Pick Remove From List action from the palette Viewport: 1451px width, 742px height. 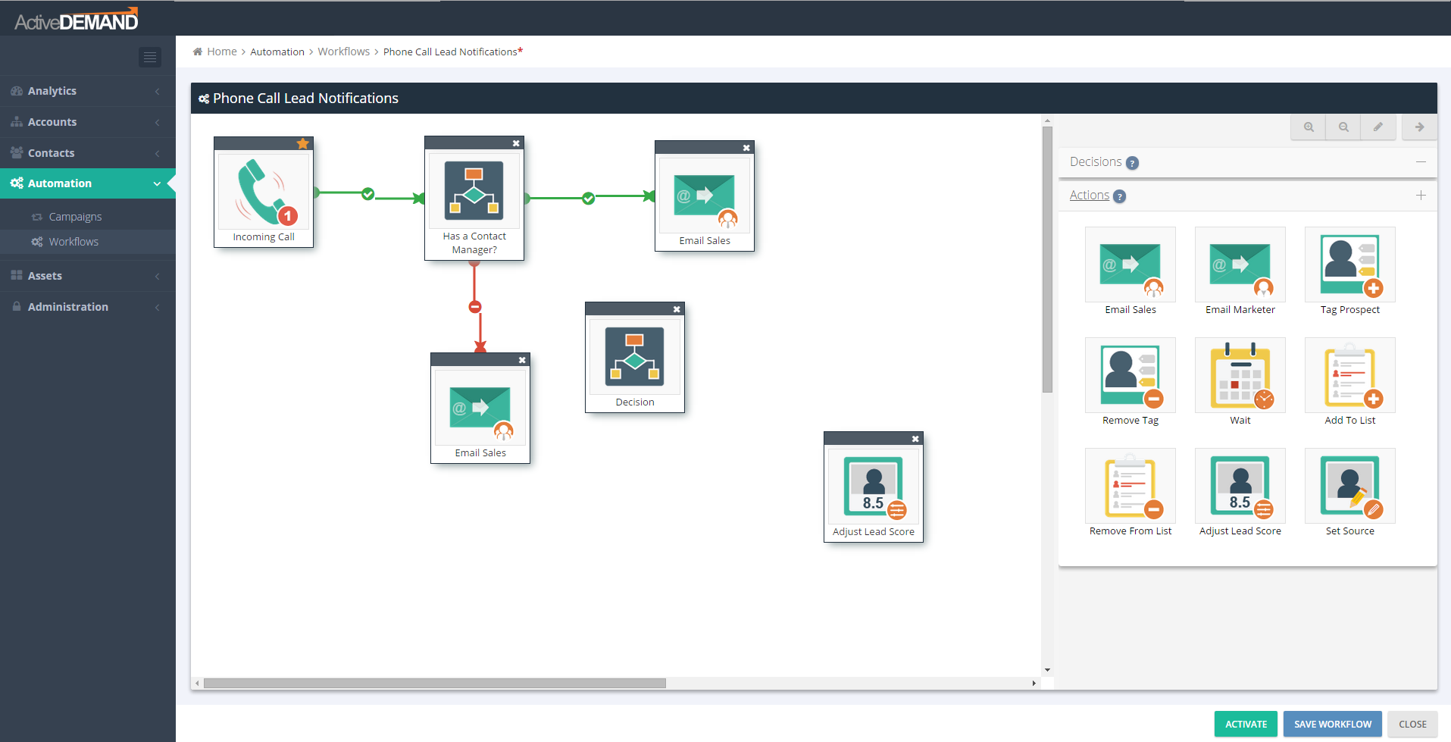coord(1130,493)
